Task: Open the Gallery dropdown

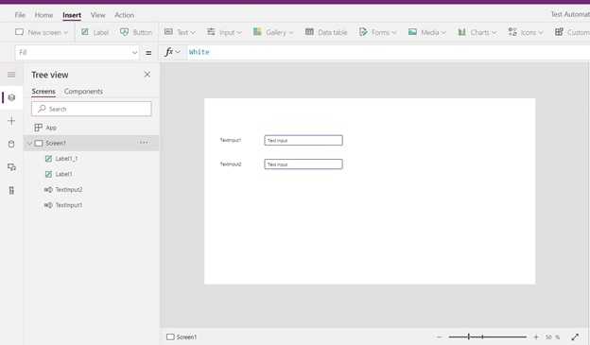Action: [273, 32]
